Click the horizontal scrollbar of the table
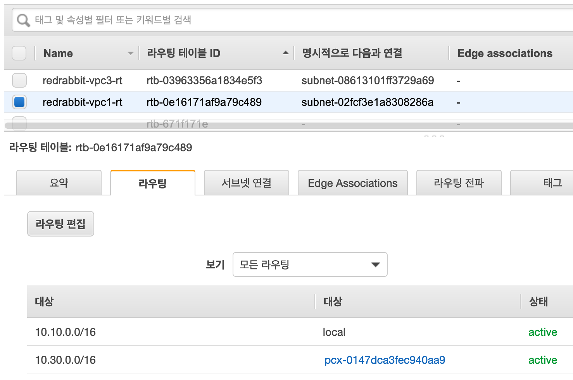 [289, 126]
